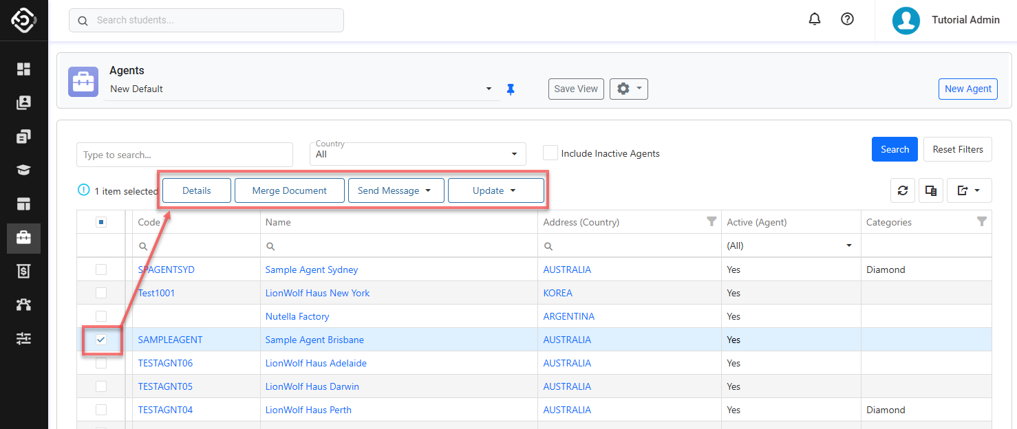The height and width of the screenshot is (429, 1017).
Task: Click the refresh grid icon
Action: 902,190
